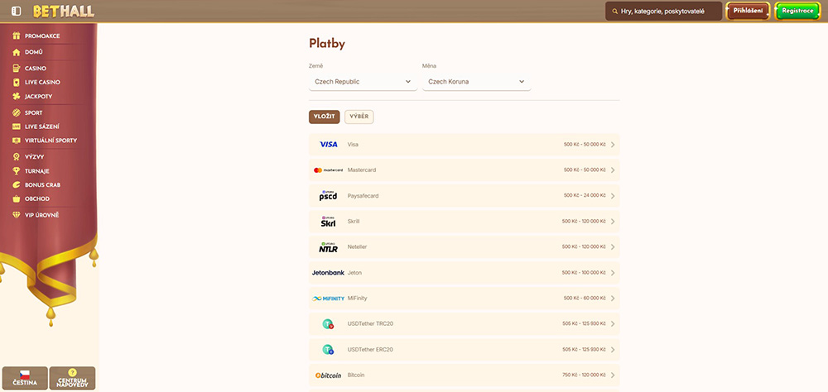Select the Turnaje trophy icon
Image resolution: width=828 pixels, height=392 pixels.
click(x=16, y=170)
